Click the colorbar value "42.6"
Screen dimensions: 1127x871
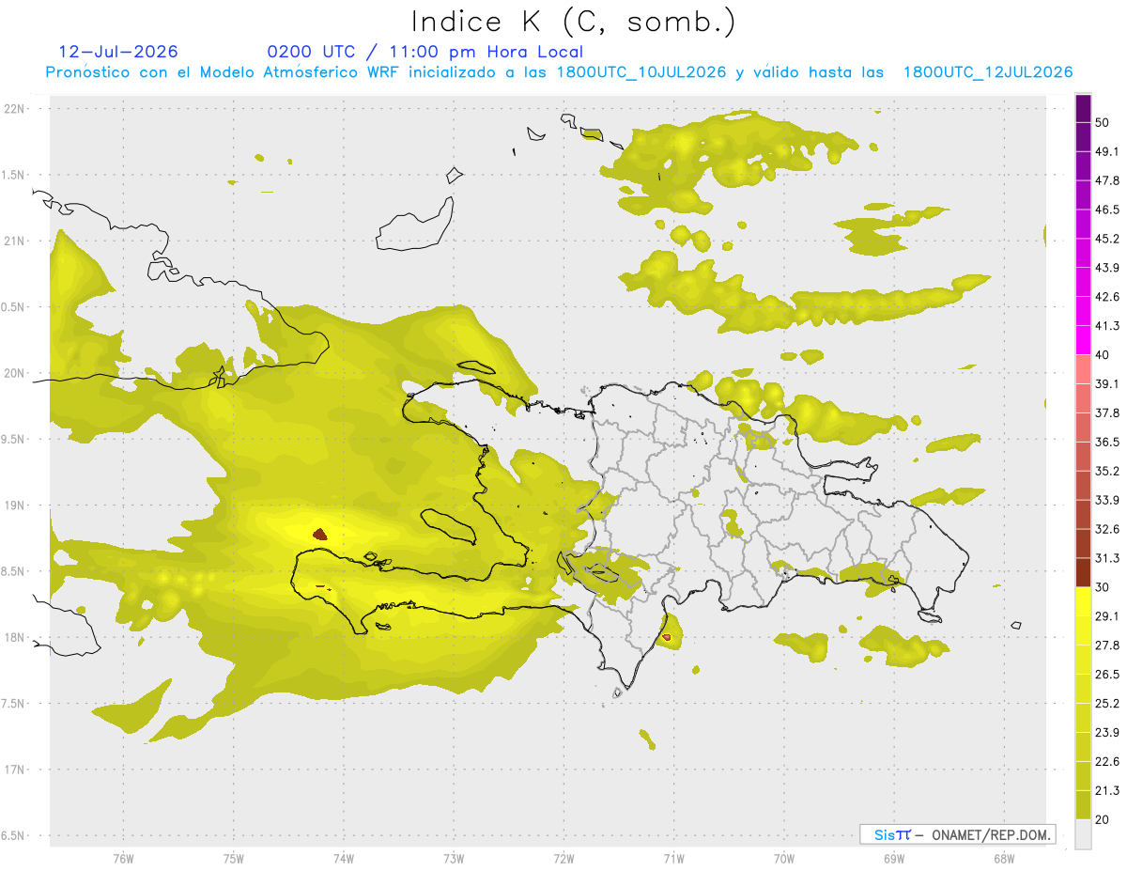tap(1107, 297)
